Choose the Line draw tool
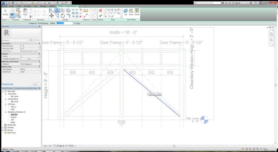The width and height of the screenshot is (278, 152). [106, 10]
